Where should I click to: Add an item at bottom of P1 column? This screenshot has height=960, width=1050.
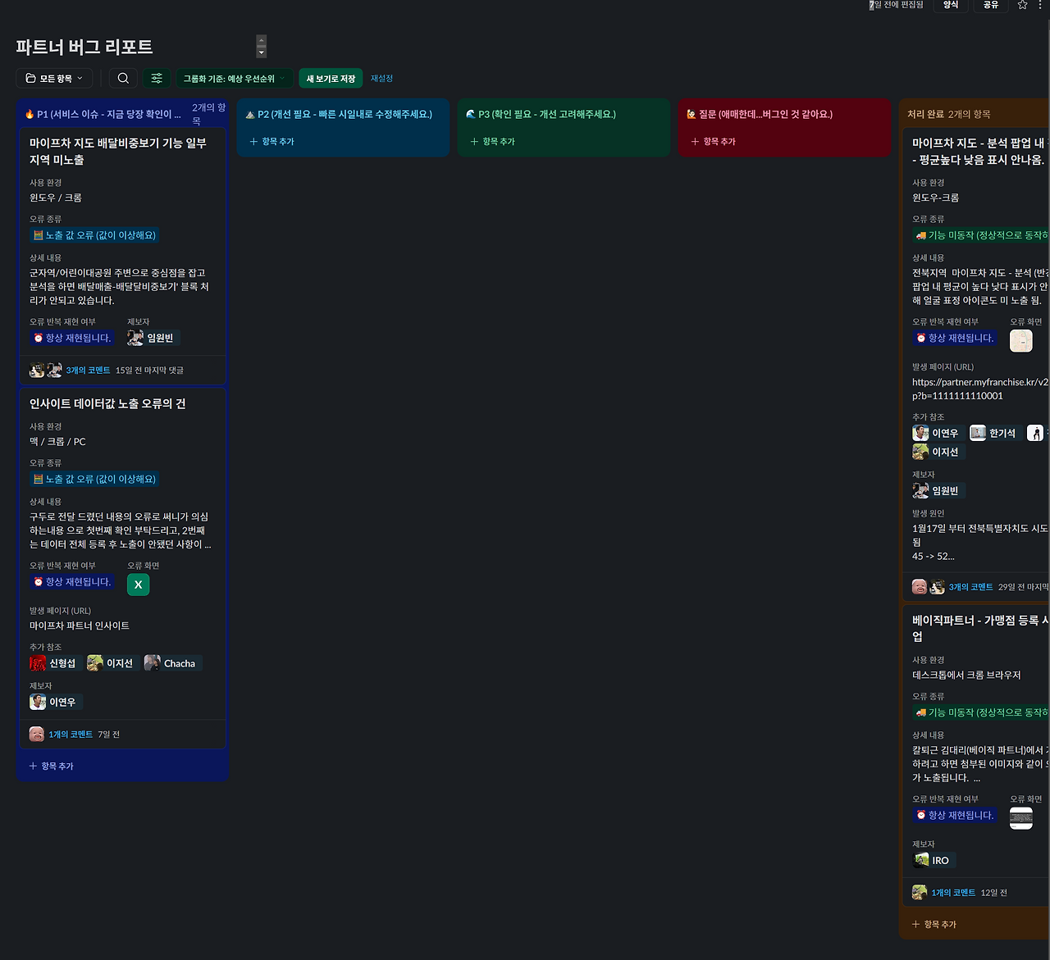(52, 766)
